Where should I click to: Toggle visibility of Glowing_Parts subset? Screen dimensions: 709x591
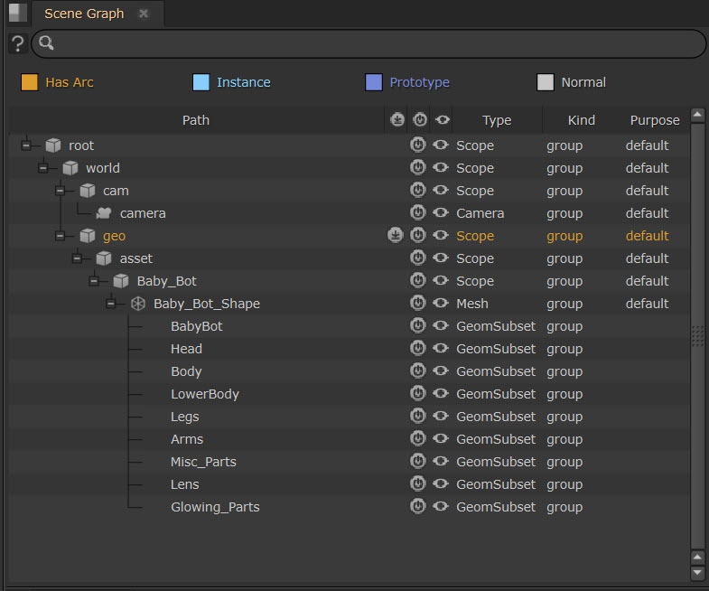click(x=441, y=507)
